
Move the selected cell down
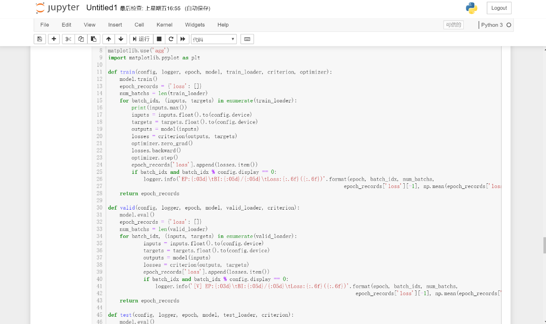[121, 39]
